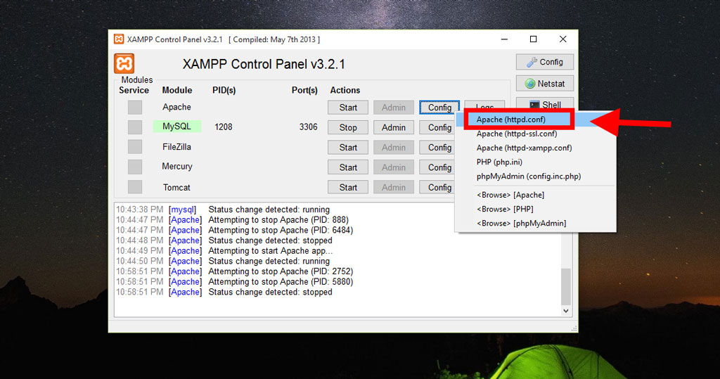Start the Apache module
Image resolution: width=720 pixels, height=379 pixels.
click(x=347, y=108)
